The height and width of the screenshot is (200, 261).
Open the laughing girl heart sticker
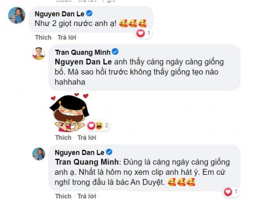coord(70,112)
